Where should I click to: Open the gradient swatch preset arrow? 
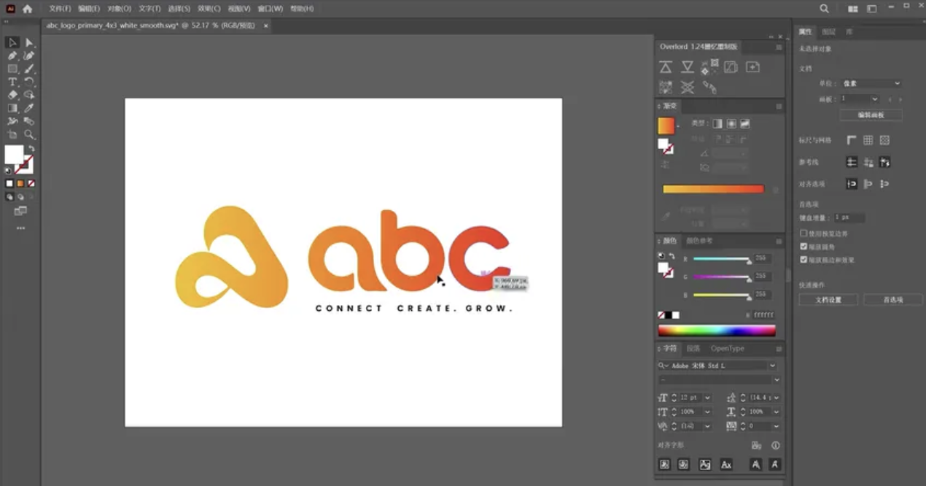click(x=678, y=126)
